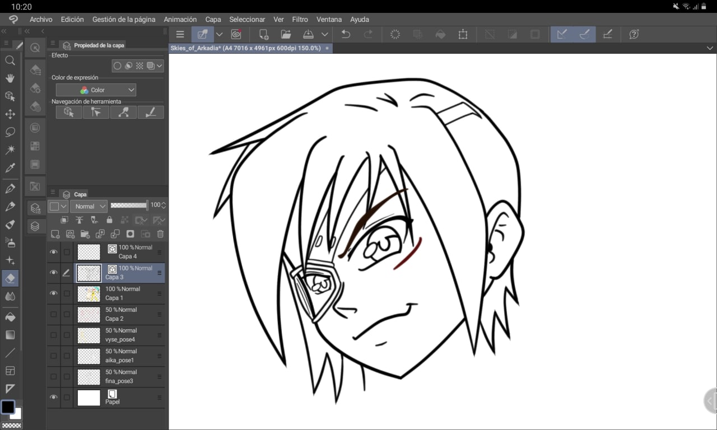
Task: Open the Capa menu
Action: [x=213, y=19]
